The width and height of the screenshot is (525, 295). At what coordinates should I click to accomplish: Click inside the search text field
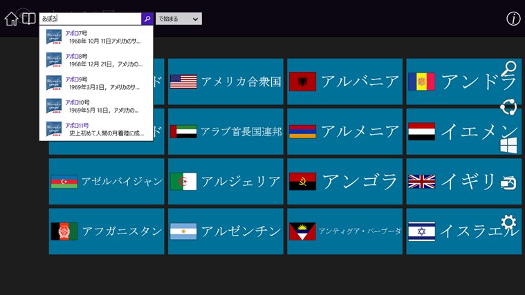click(x=90, y=19)
